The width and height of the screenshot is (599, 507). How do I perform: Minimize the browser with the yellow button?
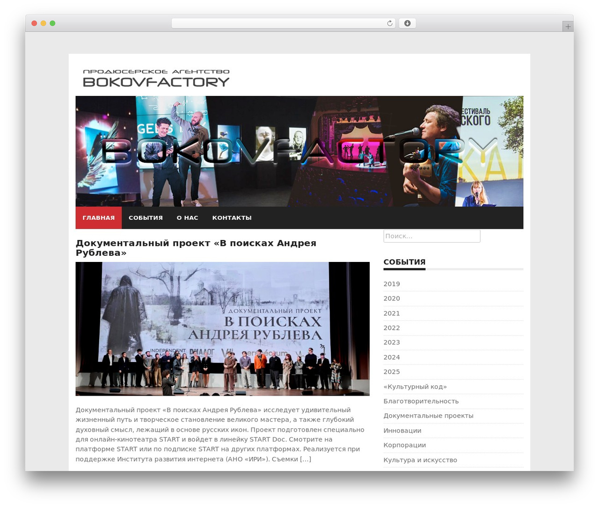[x=44, y=23]
